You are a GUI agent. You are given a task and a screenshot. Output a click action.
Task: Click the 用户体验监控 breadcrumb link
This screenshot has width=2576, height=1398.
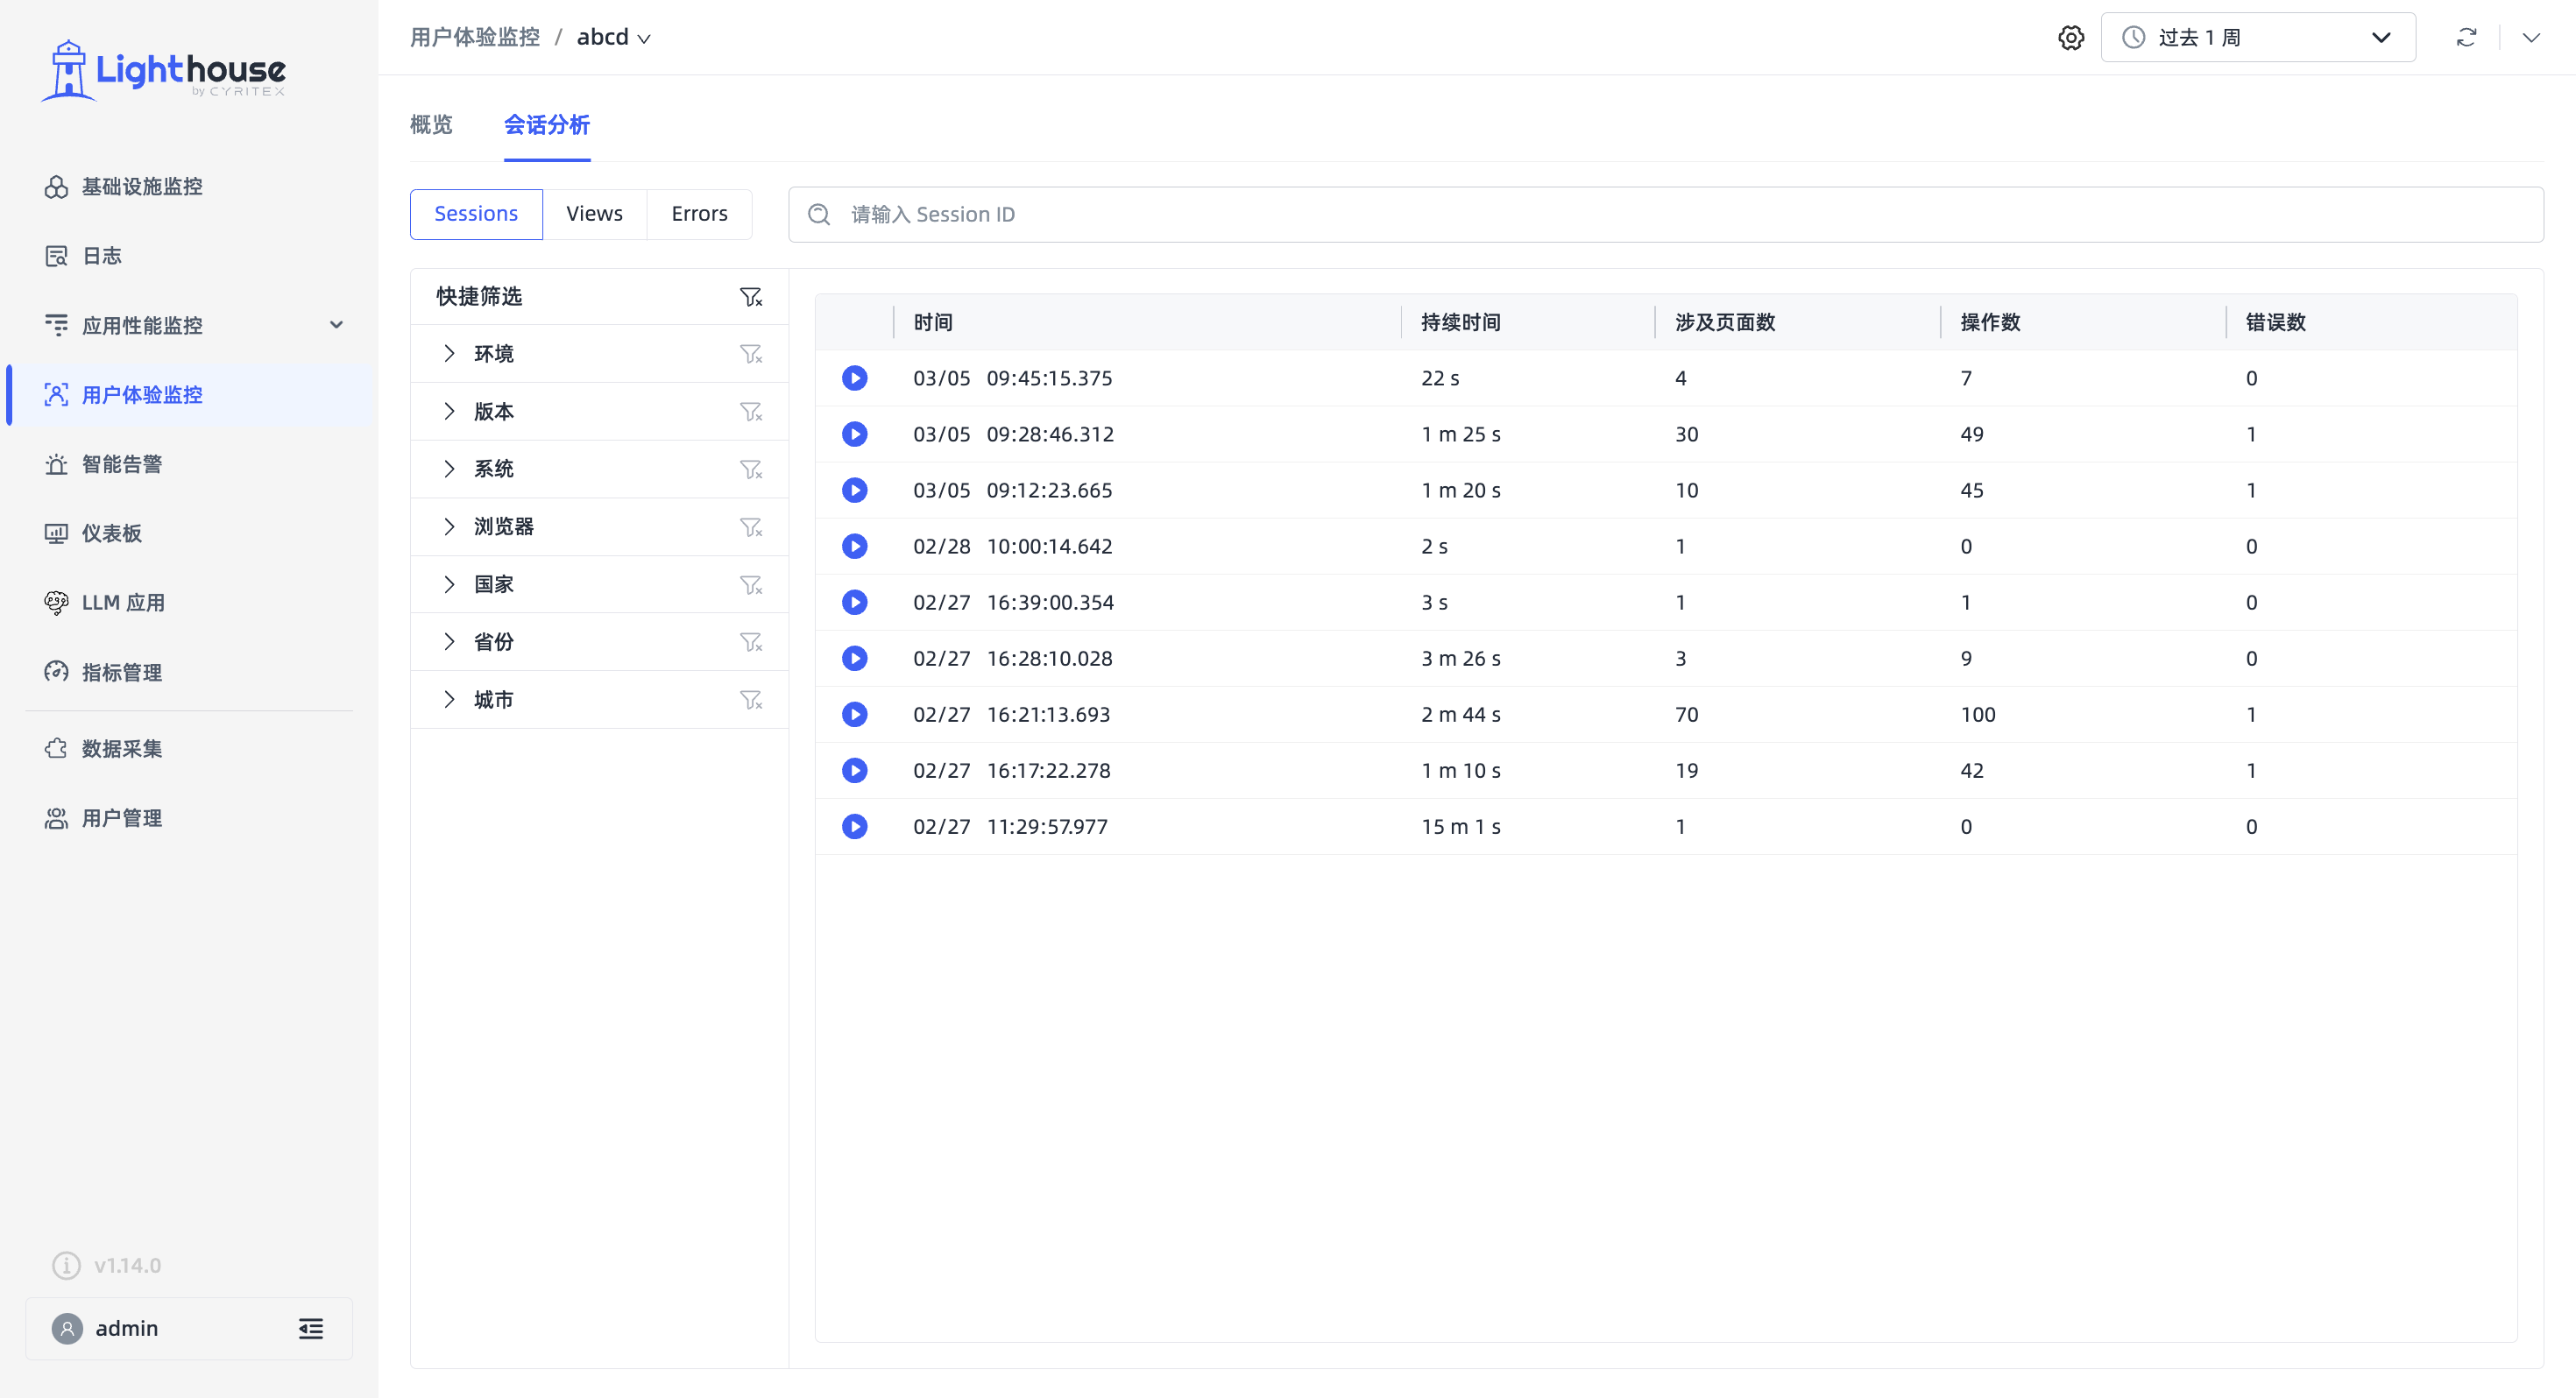[475, 38]
